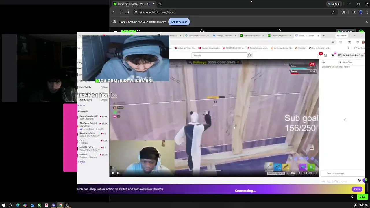The height and width of the screenshot is (208, 370).
Task: Select the 'Social Media Overl...' tab
Action: pyautogui.click(x=197, y=36)
